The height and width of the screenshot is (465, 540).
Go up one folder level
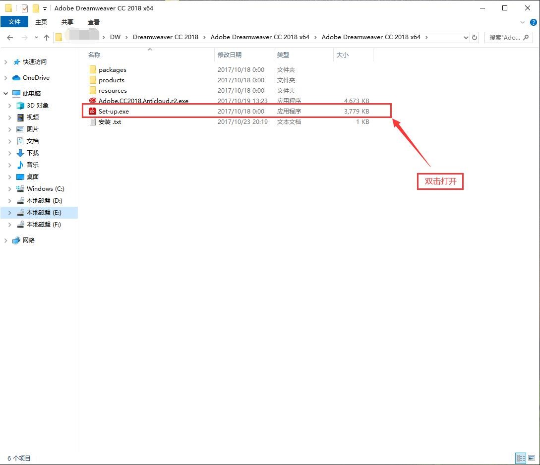pyautogui.click(x=47, y=38)
